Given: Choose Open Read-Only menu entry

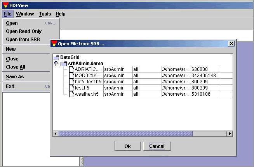Looking at the screenshot, I should pyautogui.click(x=31, y=31).
